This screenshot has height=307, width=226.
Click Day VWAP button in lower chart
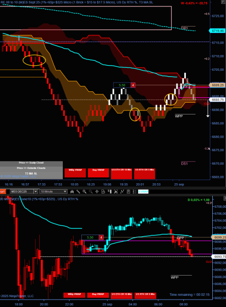98,295
